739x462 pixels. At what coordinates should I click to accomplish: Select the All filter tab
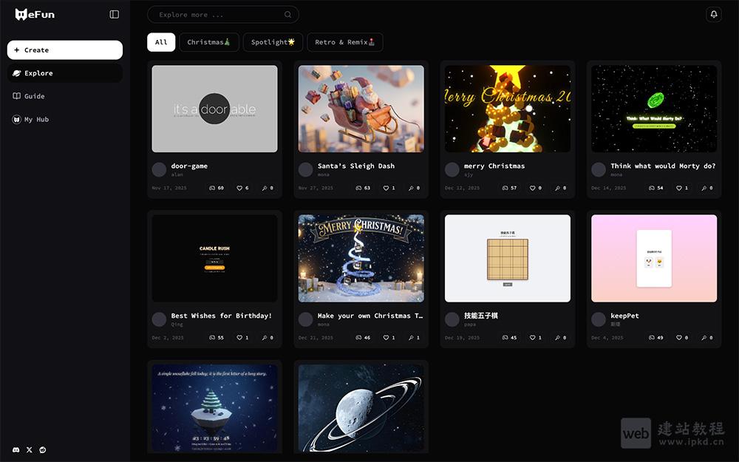tap(161, 42)
